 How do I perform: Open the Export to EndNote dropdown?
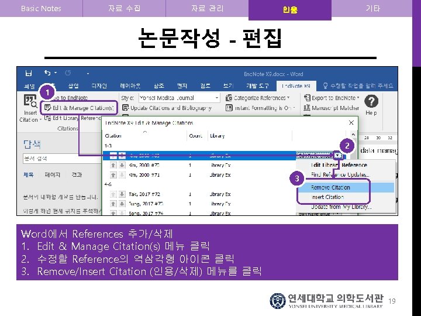click(332, 98)
